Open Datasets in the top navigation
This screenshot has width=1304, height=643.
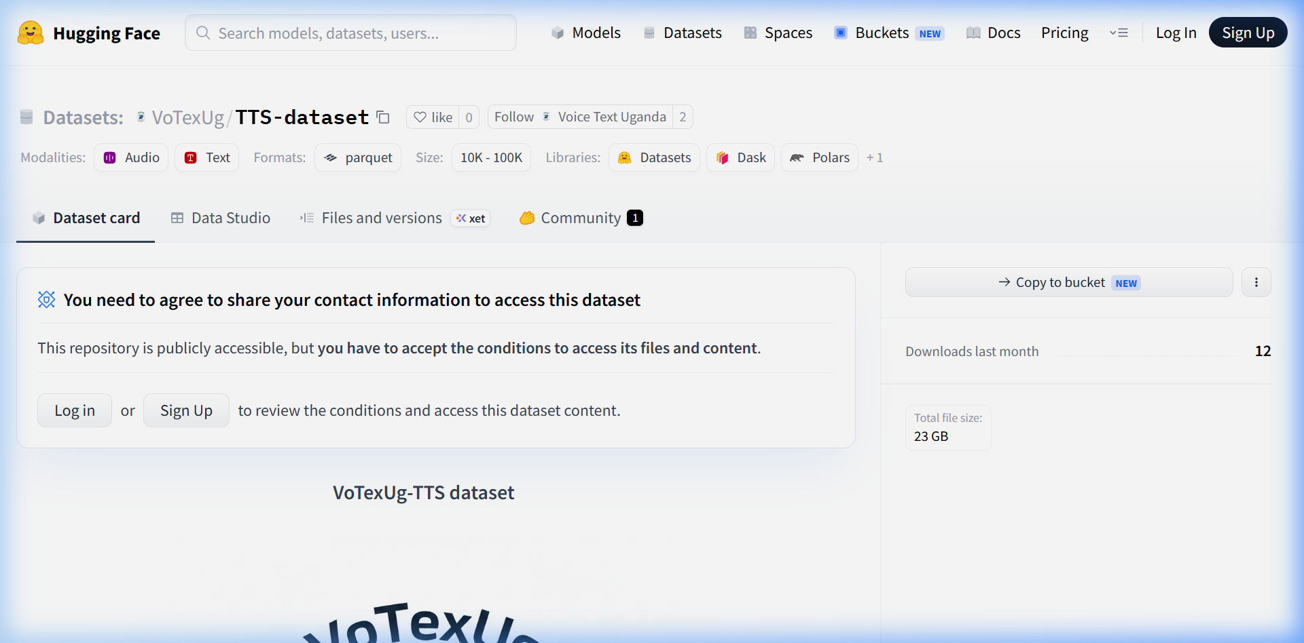tap(683, 33)
